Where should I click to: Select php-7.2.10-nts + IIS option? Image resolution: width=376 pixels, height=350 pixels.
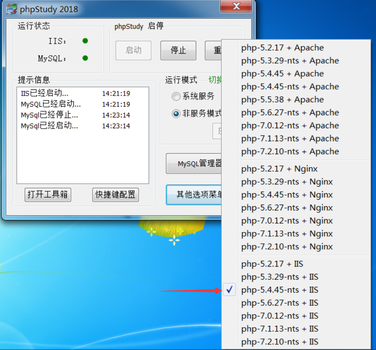pyautogui.click(x=279, y=342)
